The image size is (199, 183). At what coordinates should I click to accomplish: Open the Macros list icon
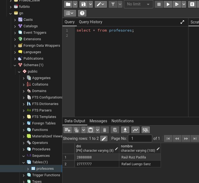tap(70, 13)
